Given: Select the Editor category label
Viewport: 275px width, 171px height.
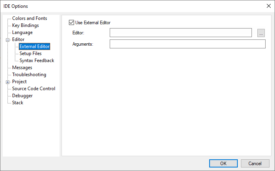Looking at the screenshot, I should 18,39.
